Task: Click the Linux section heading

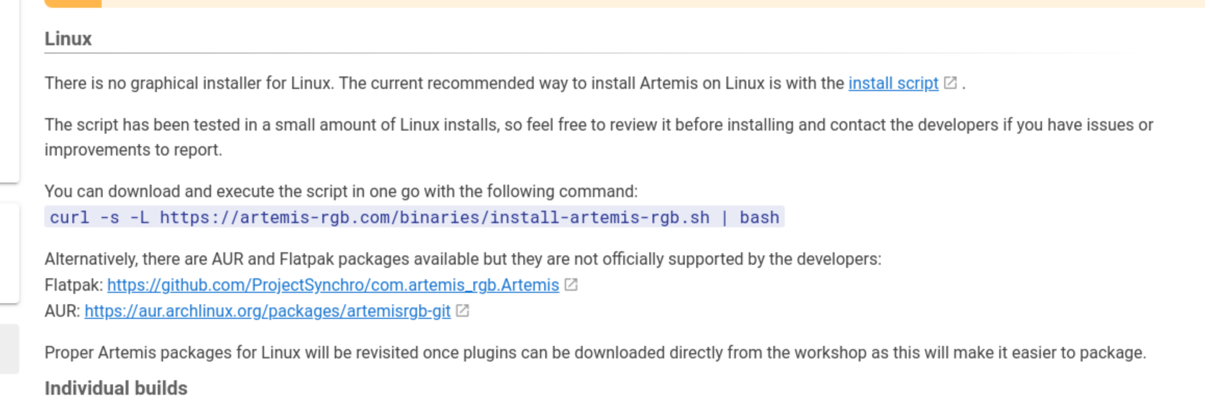Action: pos(68,39)
